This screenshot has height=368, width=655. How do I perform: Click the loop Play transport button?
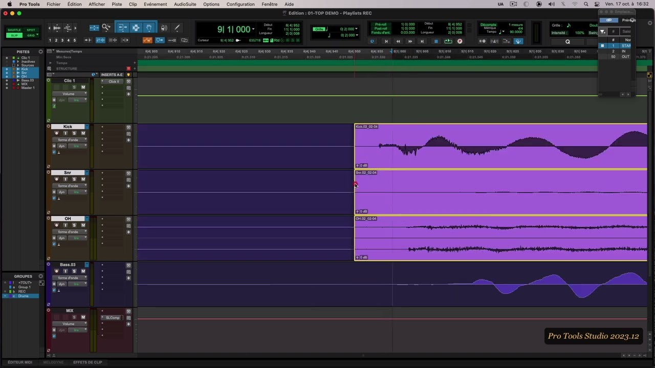448,41
